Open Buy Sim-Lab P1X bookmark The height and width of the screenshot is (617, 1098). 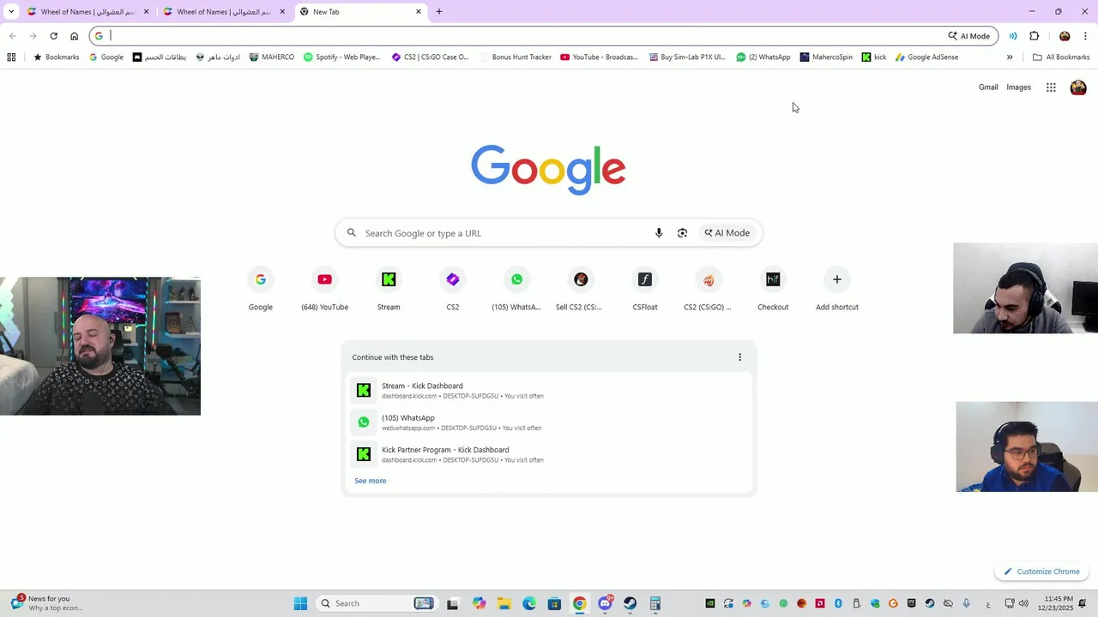pyautogui.click(x=687, y=57)
